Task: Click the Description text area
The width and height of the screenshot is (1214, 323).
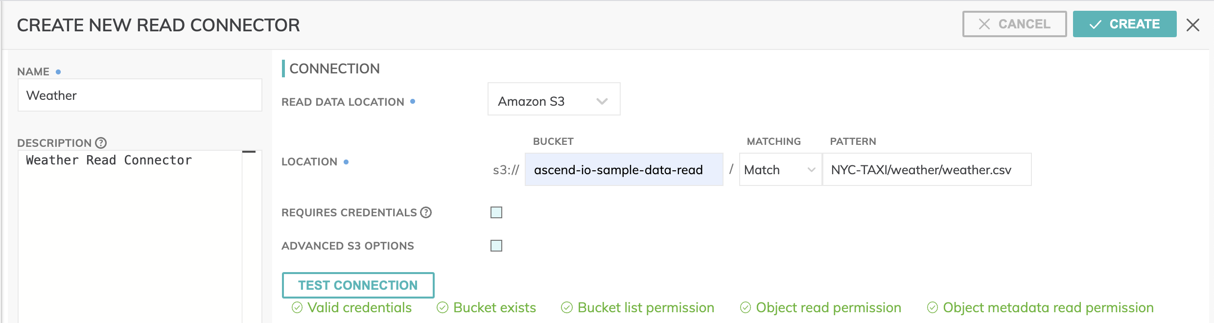Action: click(130, 236)
